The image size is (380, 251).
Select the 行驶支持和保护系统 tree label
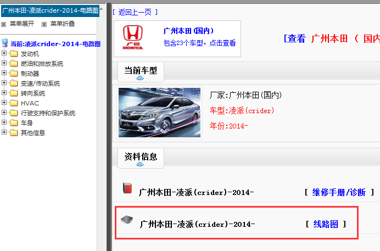click(x=48, y=113)
